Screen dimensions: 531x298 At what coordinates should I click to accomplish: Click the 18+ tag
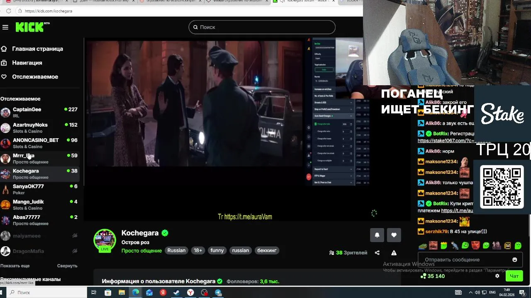click(x=198, y=250)
